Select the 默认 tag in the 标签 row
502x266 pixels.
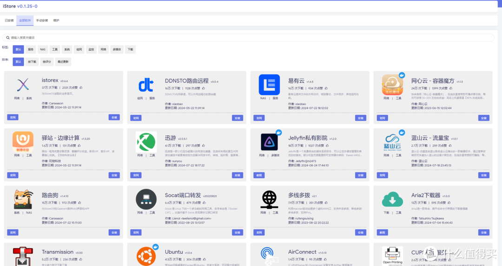[18, 49]
